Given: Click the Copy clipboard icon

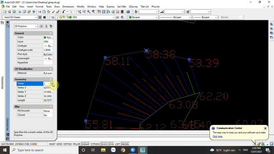Looking at the screenshot, I should point(44,12).
